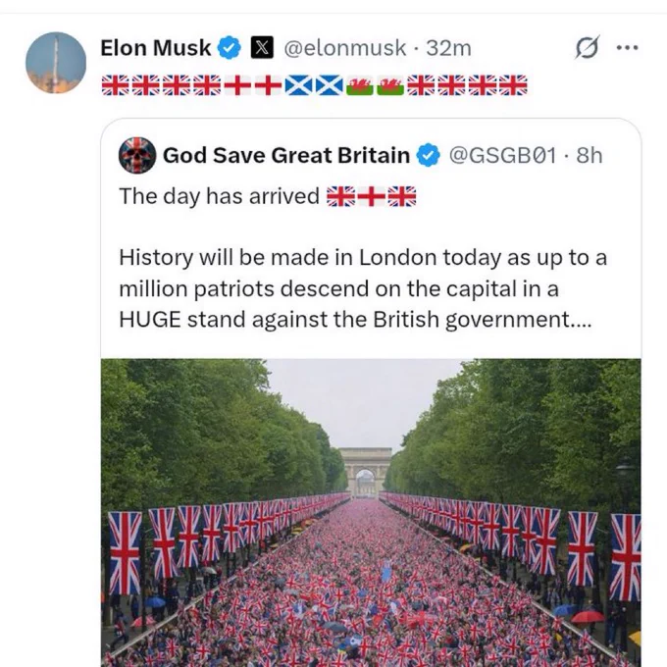Tap the Grok slashed-circle icon

[588, 47]
